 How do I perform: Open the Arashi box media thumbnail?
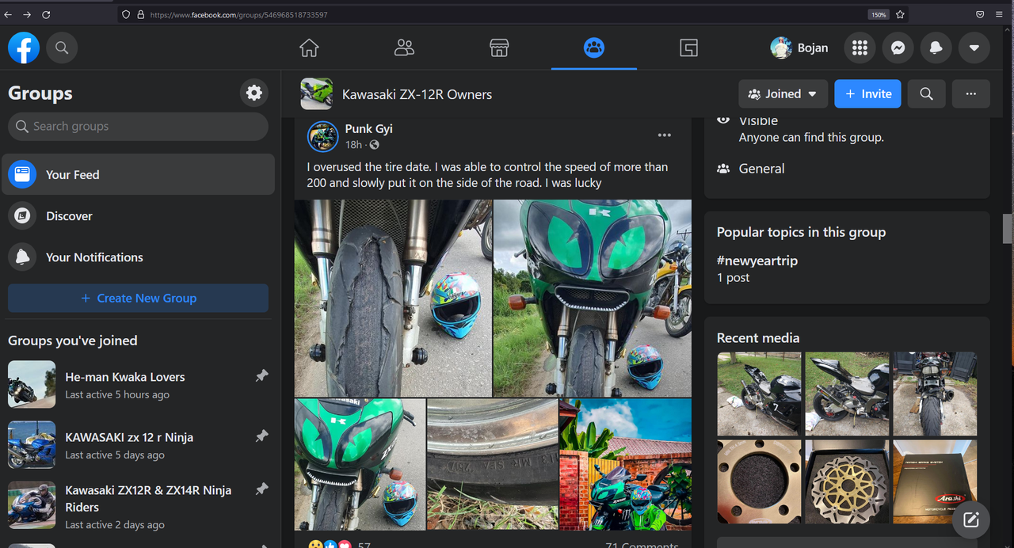(x=935, y=481)
